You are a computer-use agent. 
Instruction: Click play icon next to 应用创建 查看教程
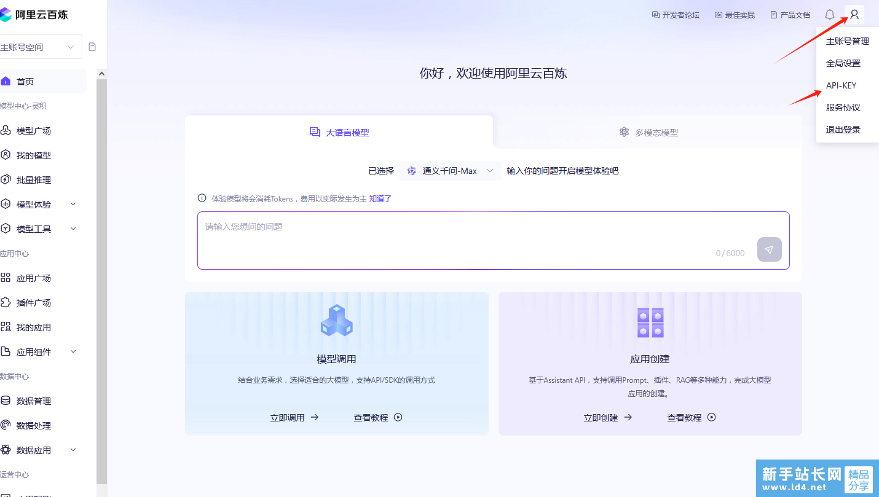click(x=712, y=417)
